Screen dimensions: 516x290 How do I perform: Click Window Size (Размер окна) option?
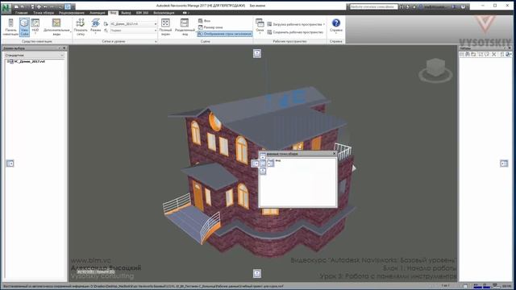pyautogui.click(x=210, y=27)
